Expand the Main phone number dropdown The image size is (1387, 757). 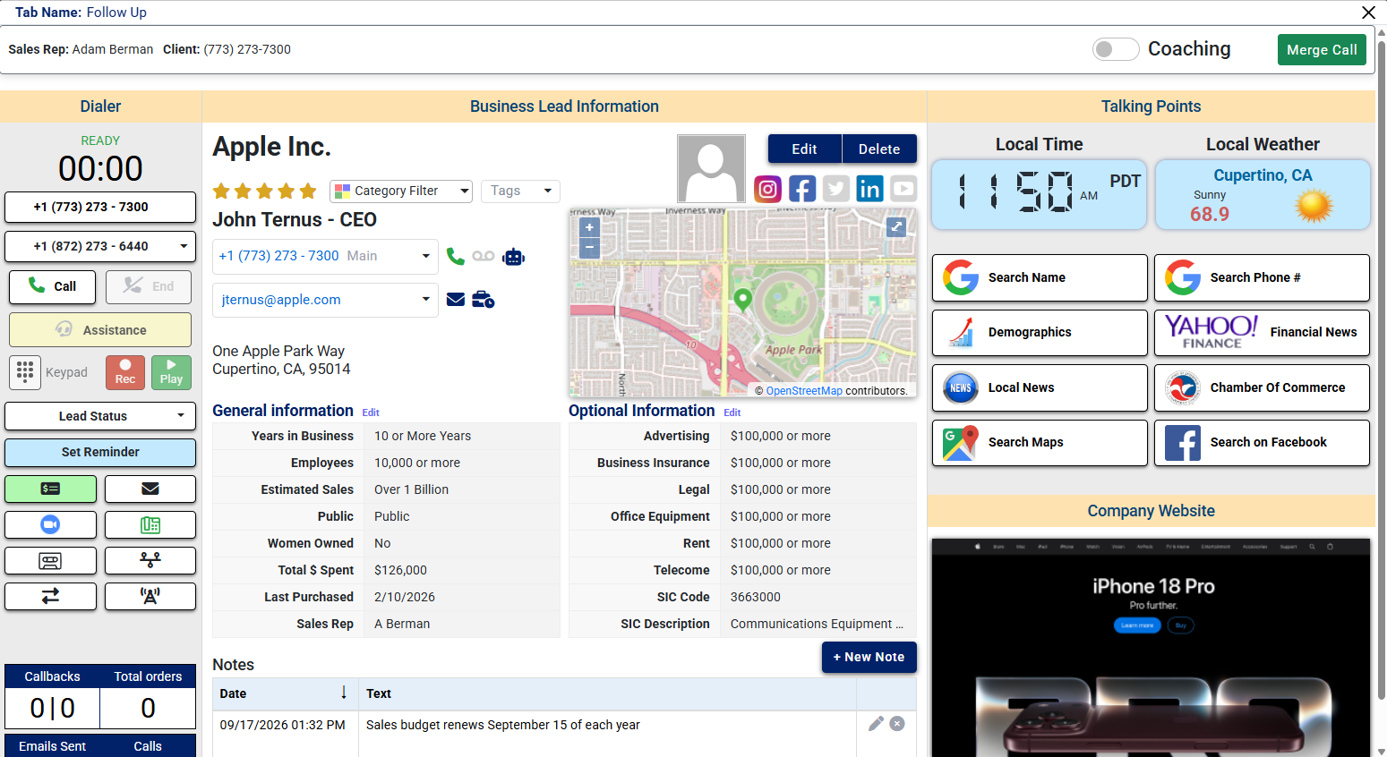[426, 256]
